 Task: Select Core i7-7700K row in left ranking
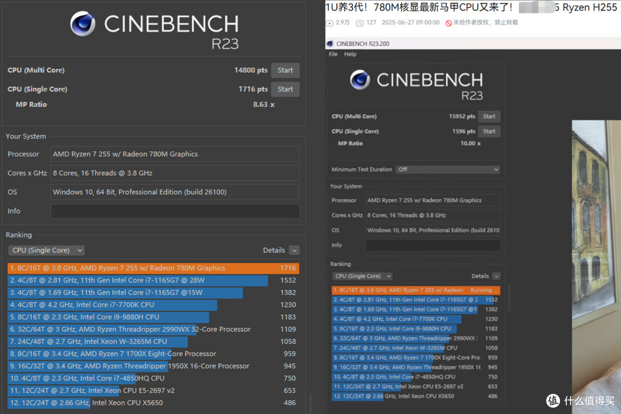click(x=154, y=305)
